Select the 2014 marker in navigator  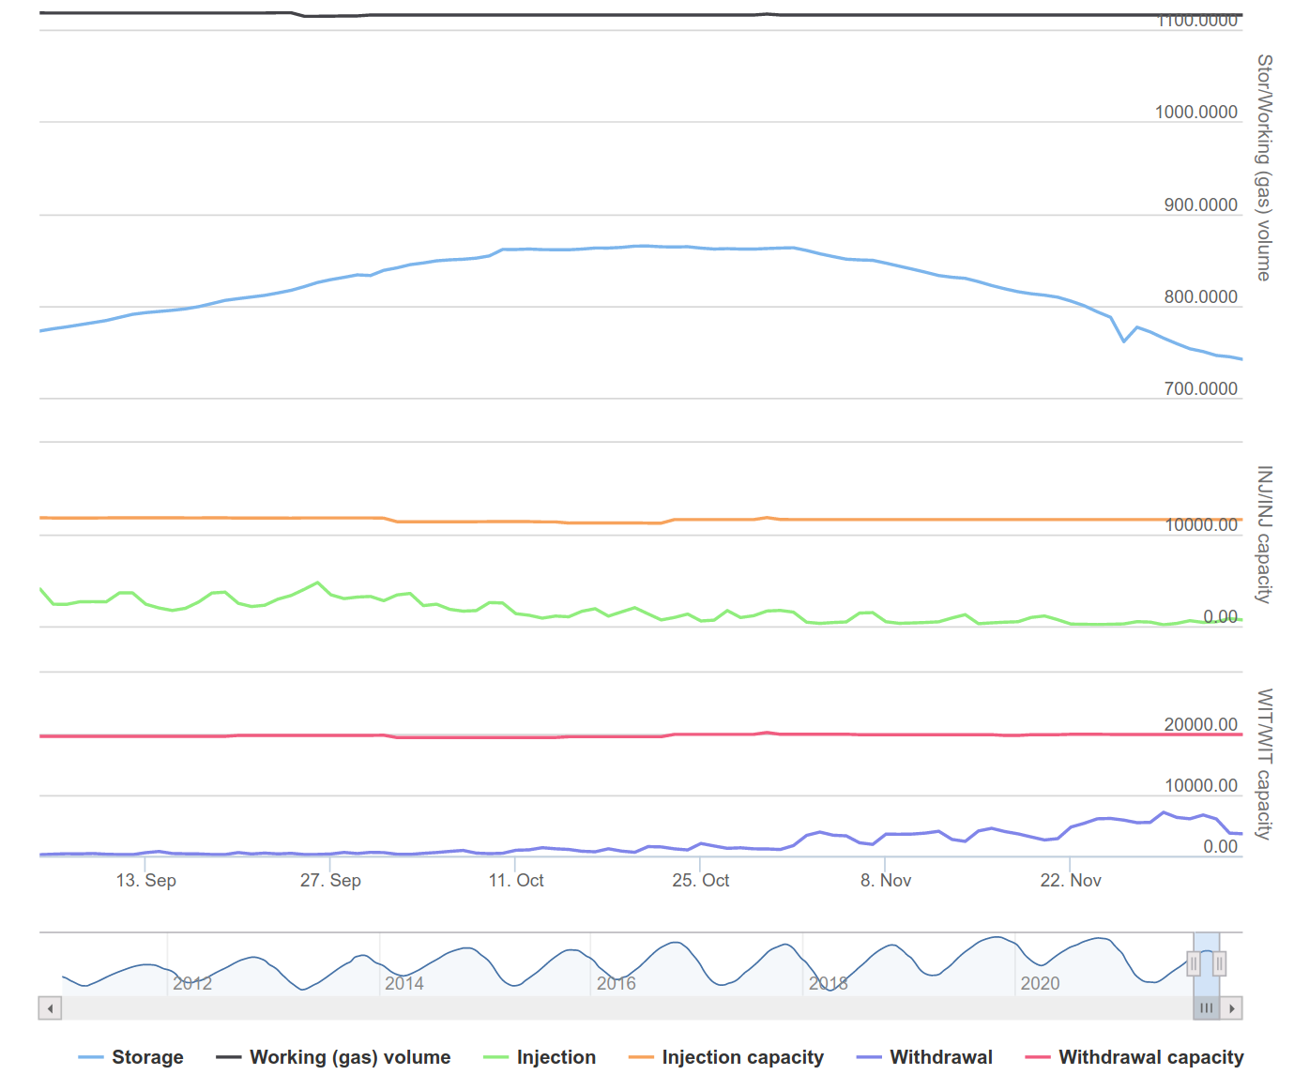404,983
